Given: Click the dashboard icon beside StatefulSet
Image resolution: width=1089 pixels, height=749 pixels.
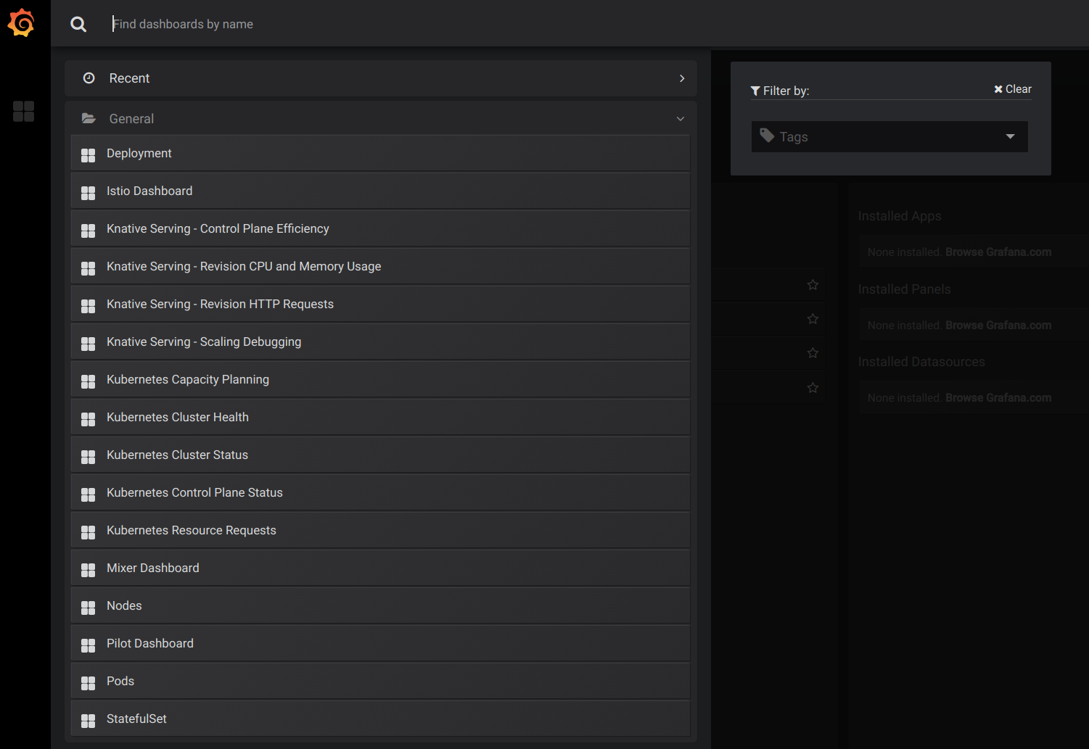Looking at the screenshot, I should point(88,721).
